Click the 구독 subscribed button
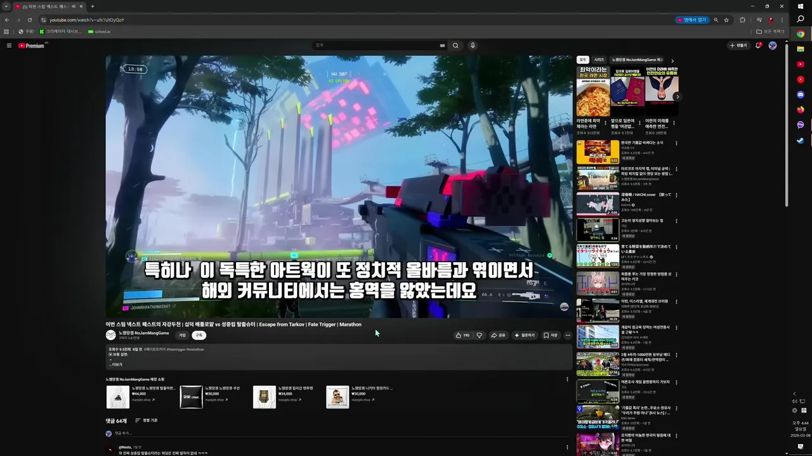 (x=199, y=335)
